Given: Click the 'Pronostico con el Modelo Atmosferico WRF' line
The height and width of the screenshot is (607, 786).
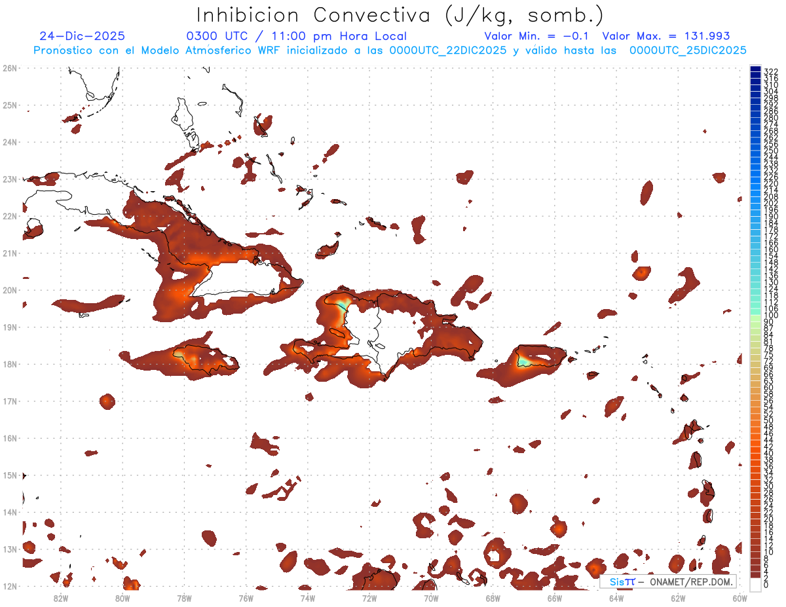Looking at the screenshot, I should tap(390, 50).
